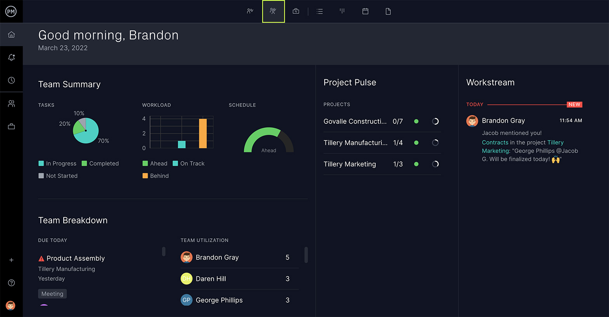Open the clock time-tracking sidebar icon
Viewport: 609px width, 317px height.
(x=11, y=80)
